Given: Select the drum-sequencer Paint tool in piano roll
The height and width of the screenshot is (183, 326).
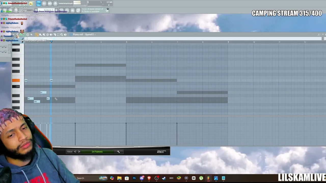Looking at the screenshot, I should 44,35.
